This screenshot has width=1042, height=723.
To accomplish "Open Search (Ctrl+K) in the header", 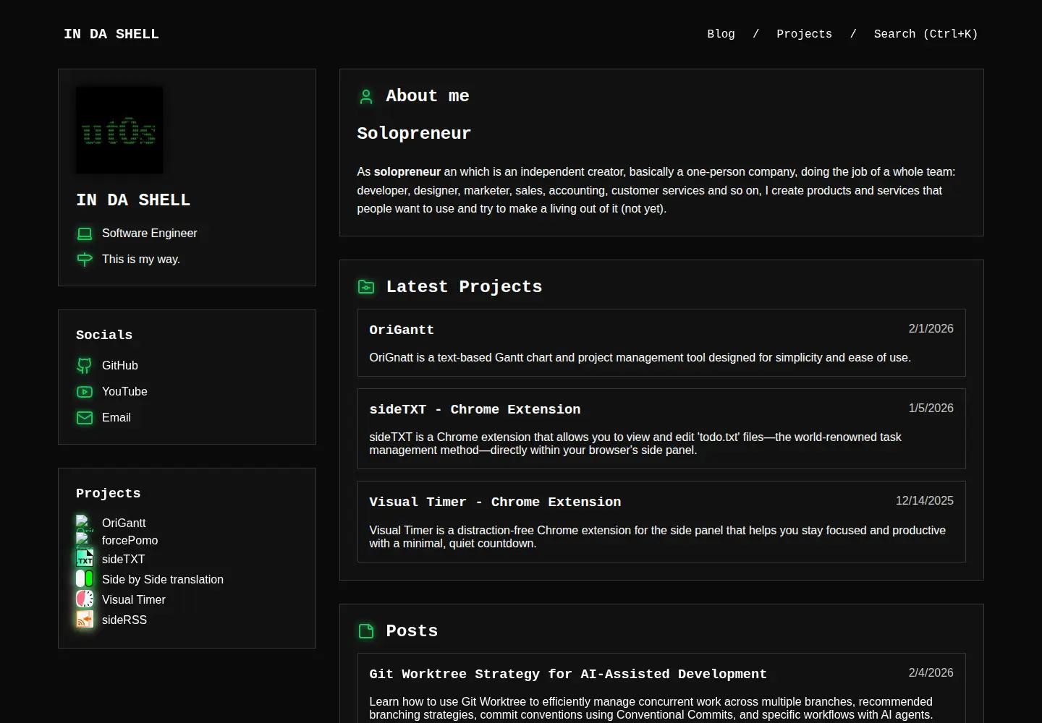I will 925,34.
